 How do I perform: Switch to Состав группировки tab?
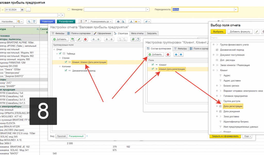point(159,49)
